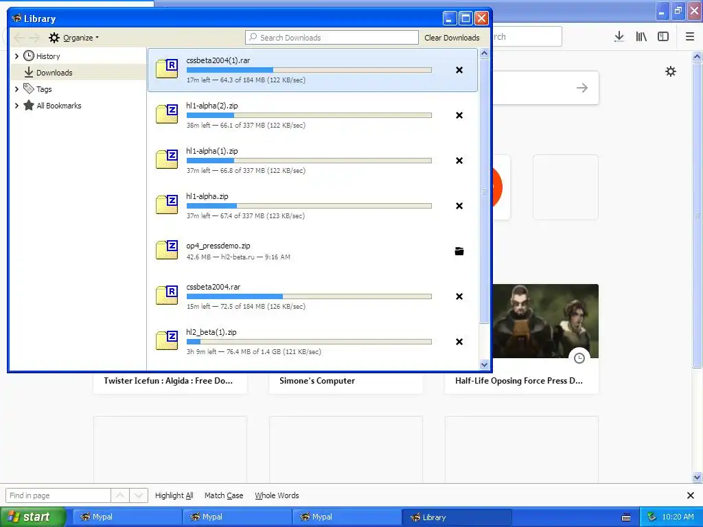Cancel the hl1-alpha(1).zip download
703x527 pixels.
pyautogui.click(x=459, y=161)
